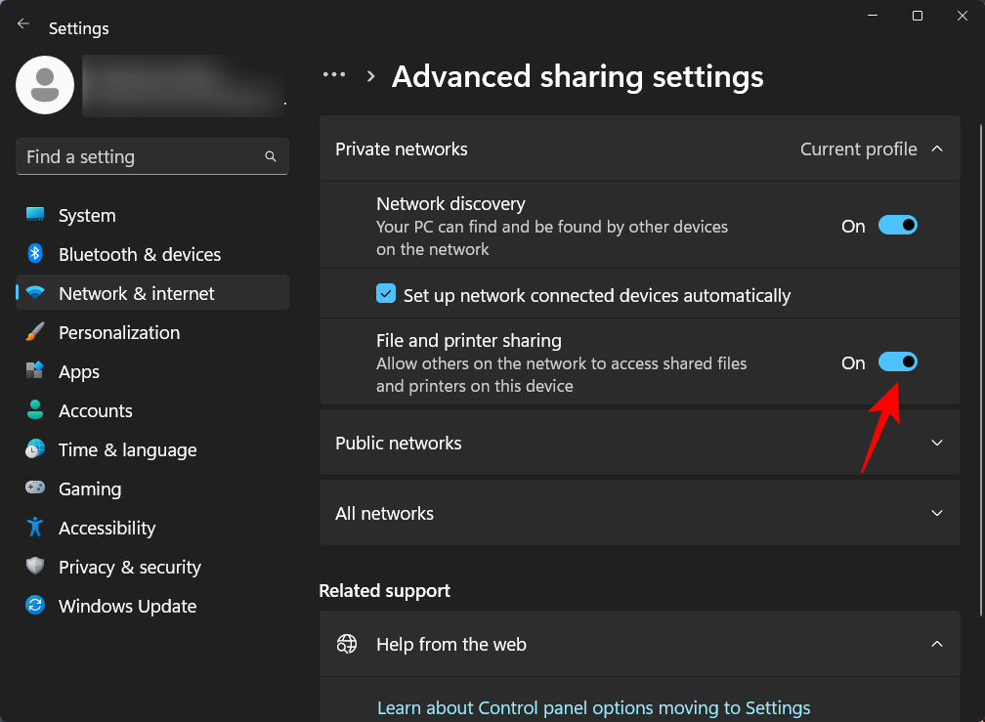985x722 pixels.
Task: Click the Personalization paintbrush icon
Action: (x=35, y=332)
